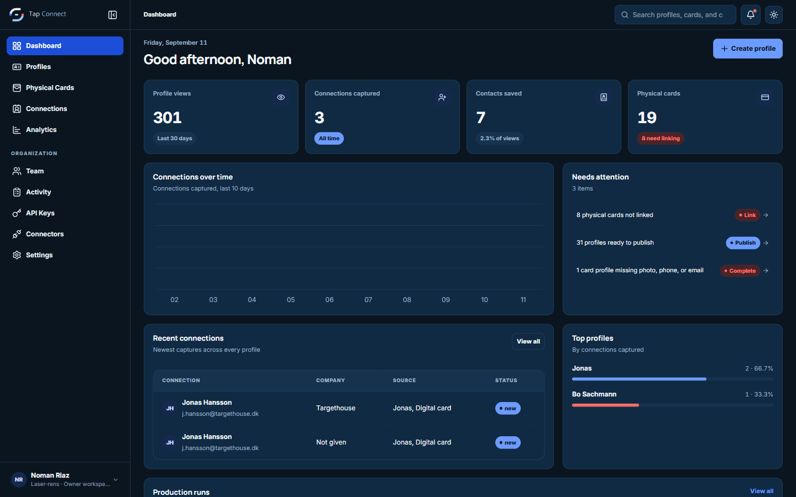Click the Analytics chart icon in sidebar

pos(17,130)
